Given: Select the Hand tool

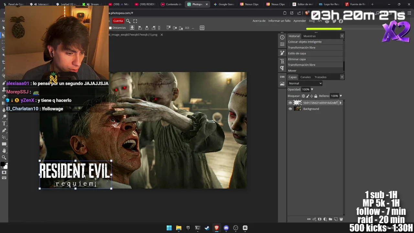Looking at the screenshot, I should coord(4,151).
